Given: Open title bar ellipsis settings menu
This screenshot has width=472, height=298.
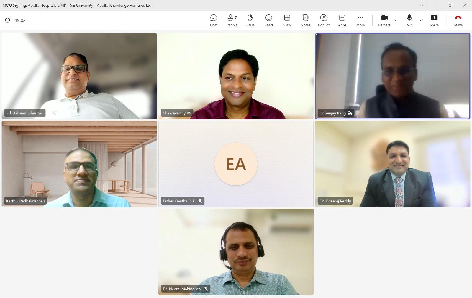Looking at the screenshot, I should (421, 5).
